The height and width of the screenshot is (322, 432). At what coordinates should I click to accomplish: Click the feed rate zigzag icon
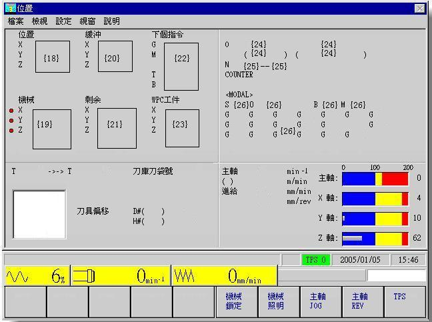click(185, 276)
